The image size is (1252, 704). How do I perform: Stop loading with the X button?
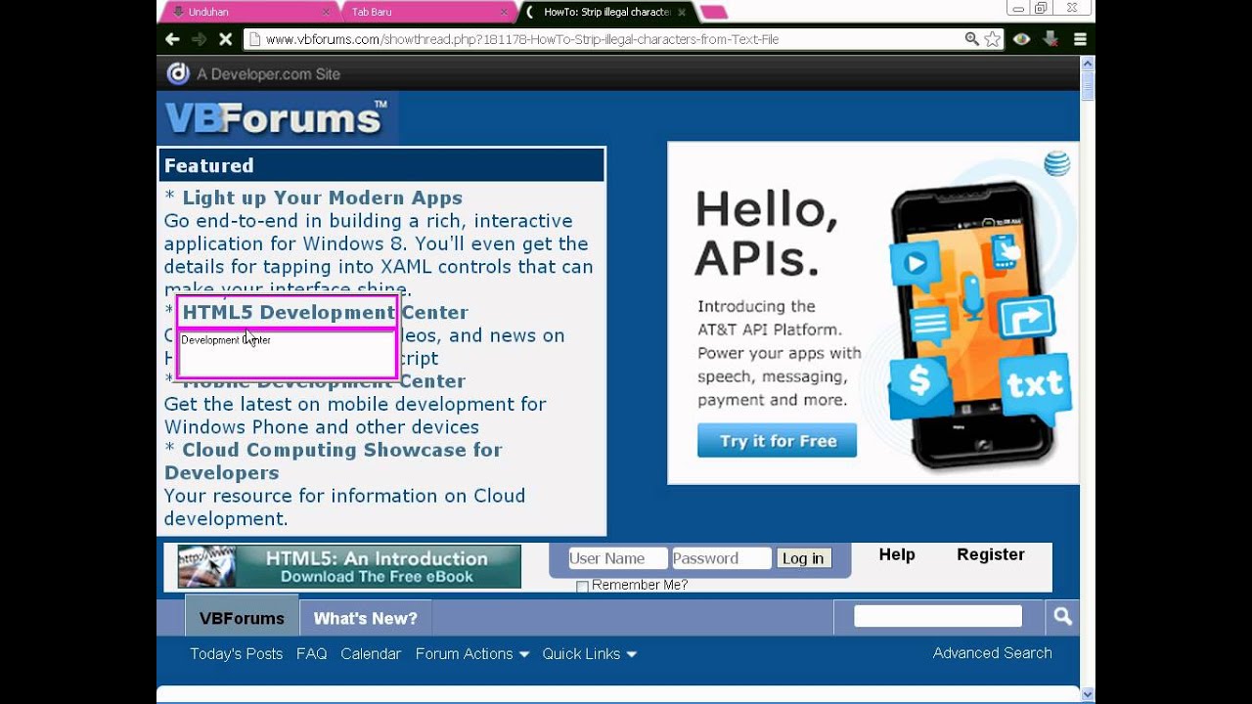click(x=225, y=39)
